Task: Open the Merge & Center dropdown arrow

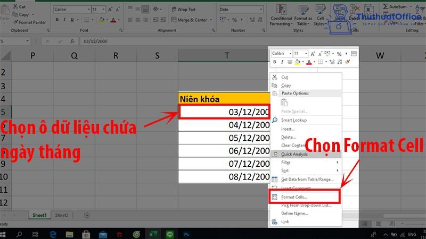Action: [211, 20]
